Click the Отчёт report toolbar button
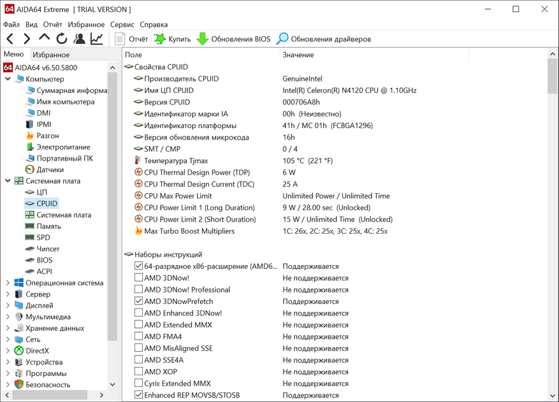559x402 pixels. coord(131,39)
